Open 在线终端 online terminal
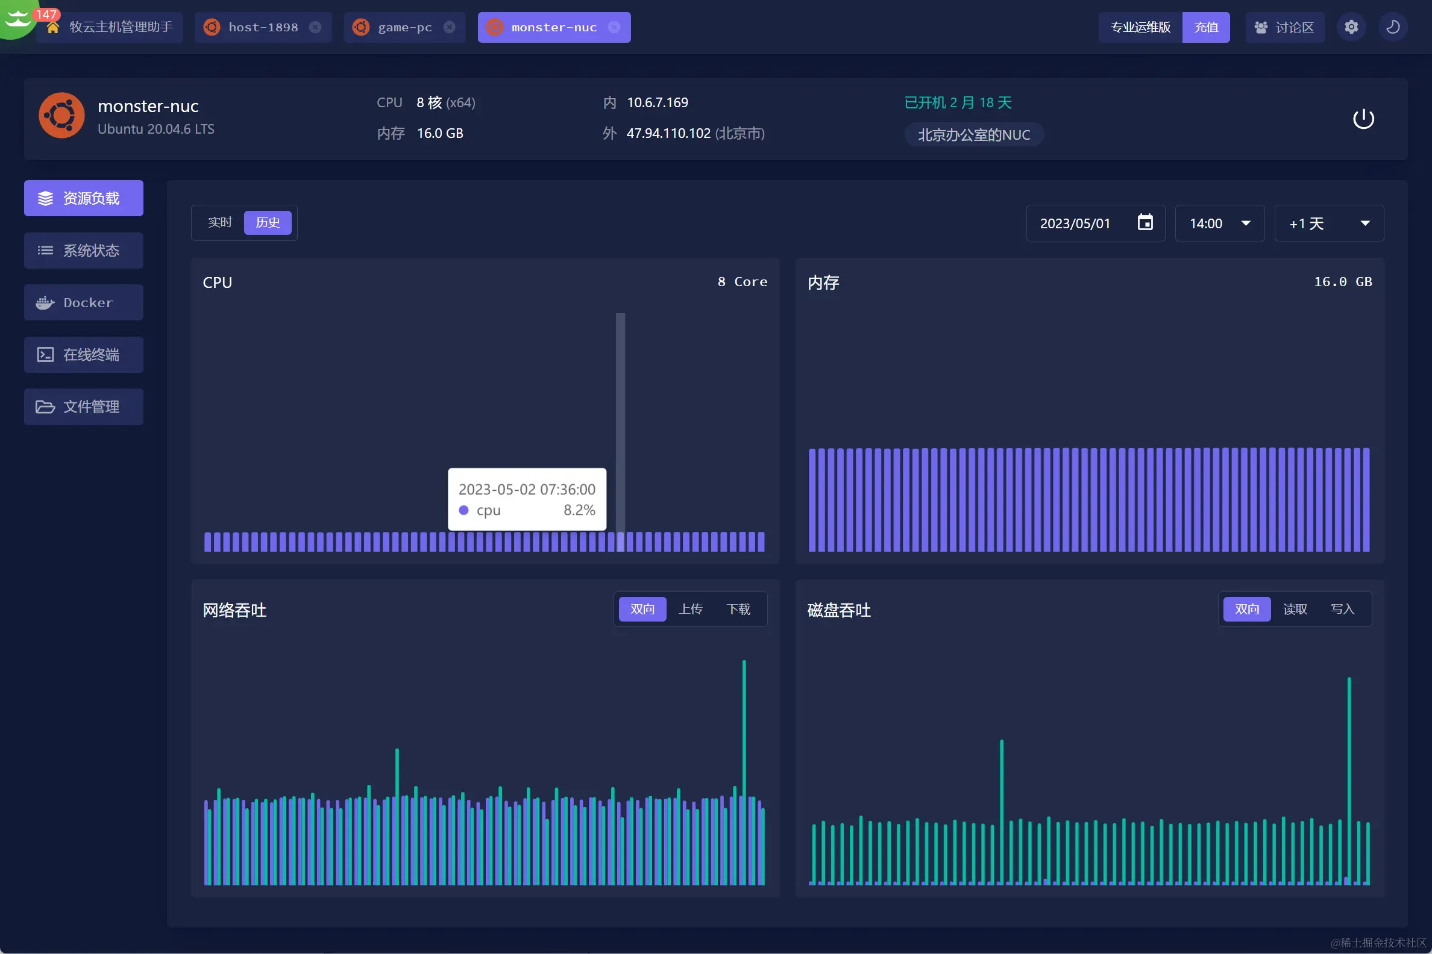 83,355
